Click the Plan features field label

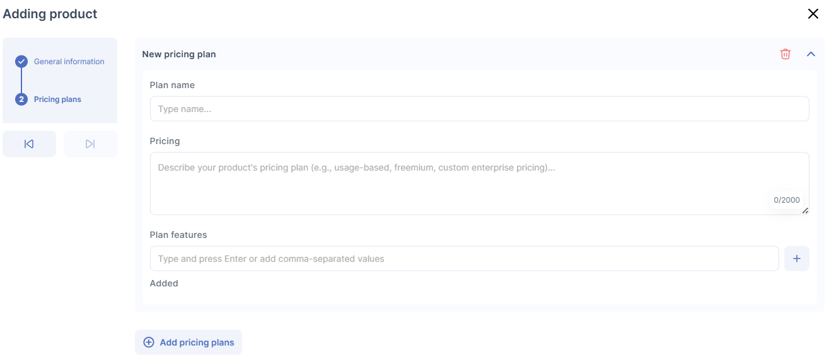pyautogui.click(x=178, y=235)
